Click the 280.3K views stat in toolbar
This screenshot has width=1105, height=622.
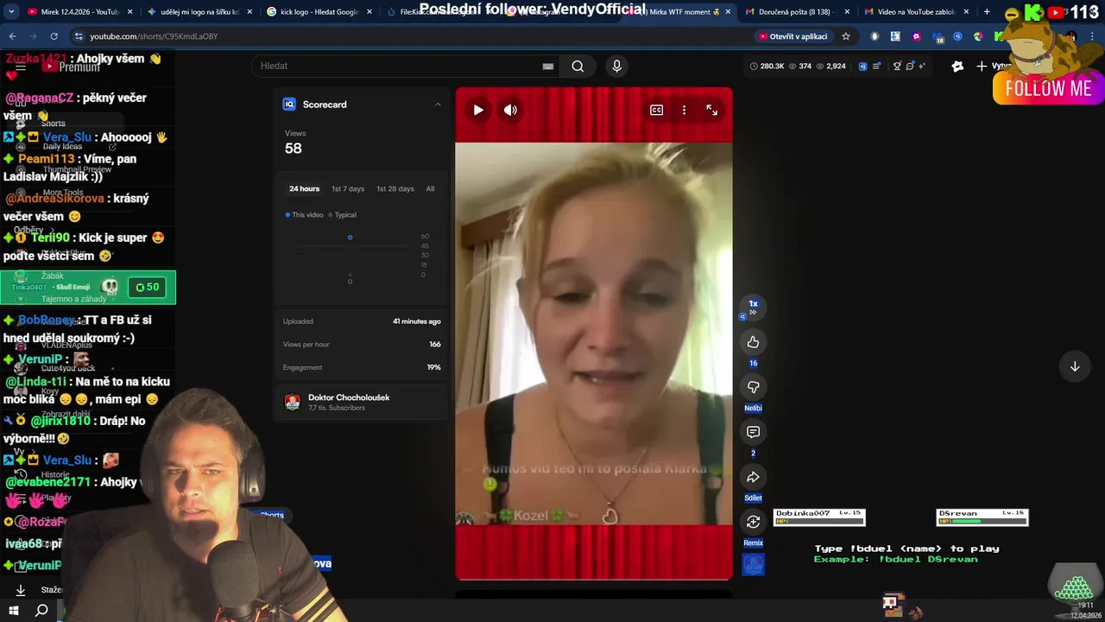[767, 66]
